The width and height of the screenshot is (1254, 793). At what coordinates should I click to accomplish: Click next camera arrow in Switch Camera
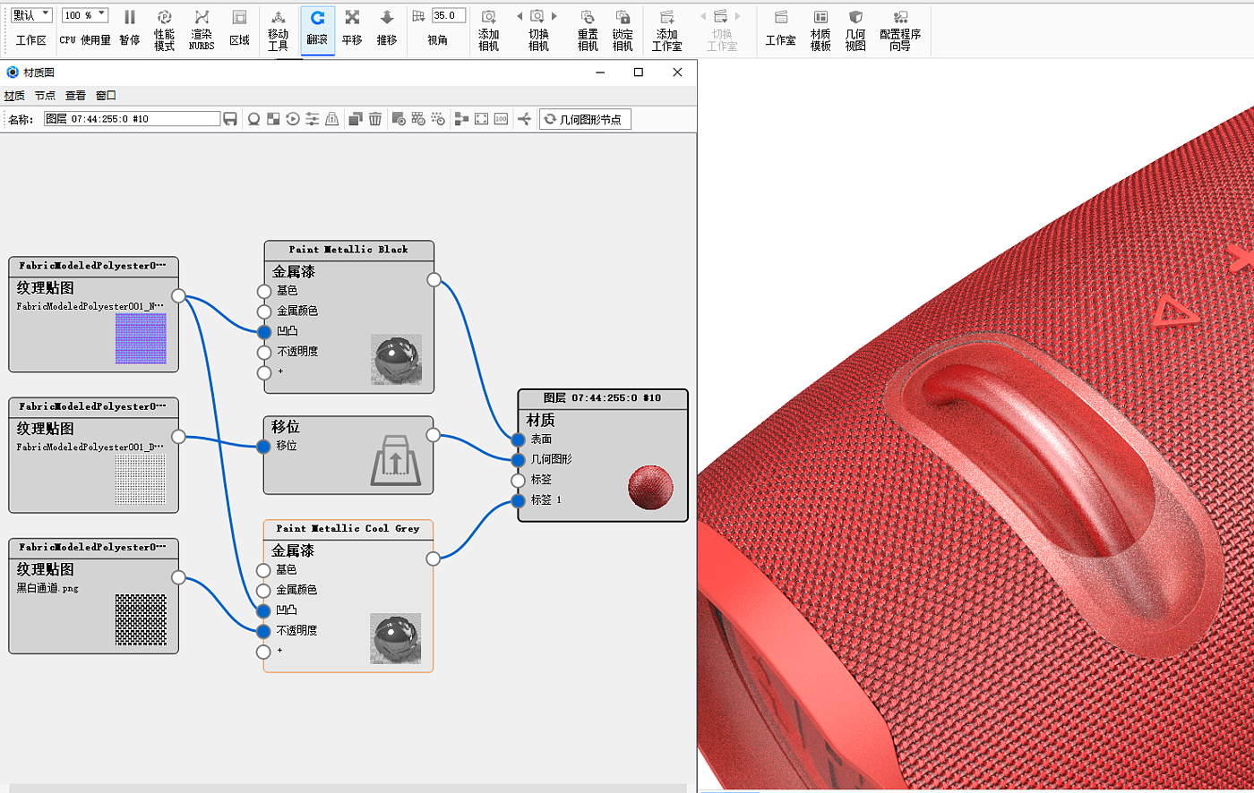554,16
